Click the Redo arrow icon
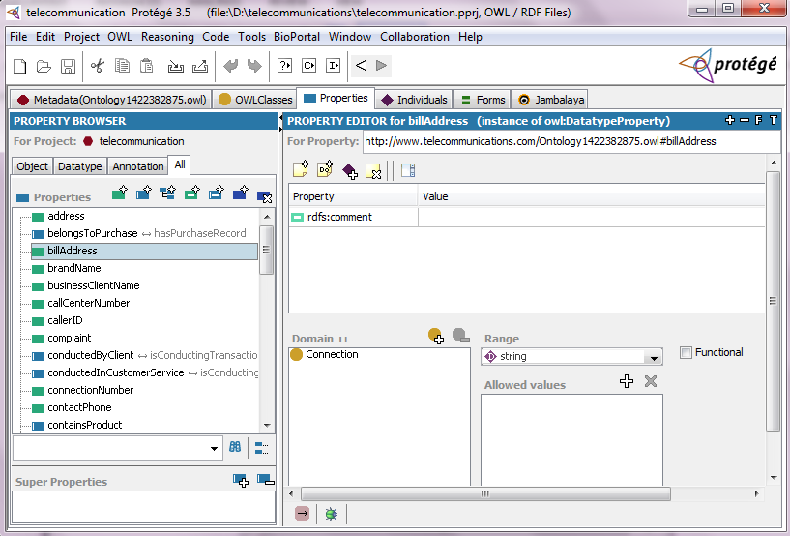 254,66
